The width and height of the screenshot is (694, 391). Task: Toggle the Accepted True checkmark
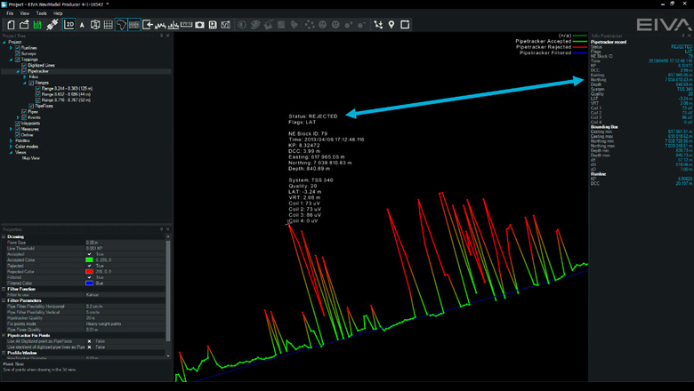coord(89,254)
